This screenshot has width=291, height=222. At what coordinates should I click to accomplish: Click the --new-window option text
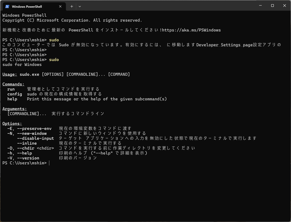[x=32, y=133]
